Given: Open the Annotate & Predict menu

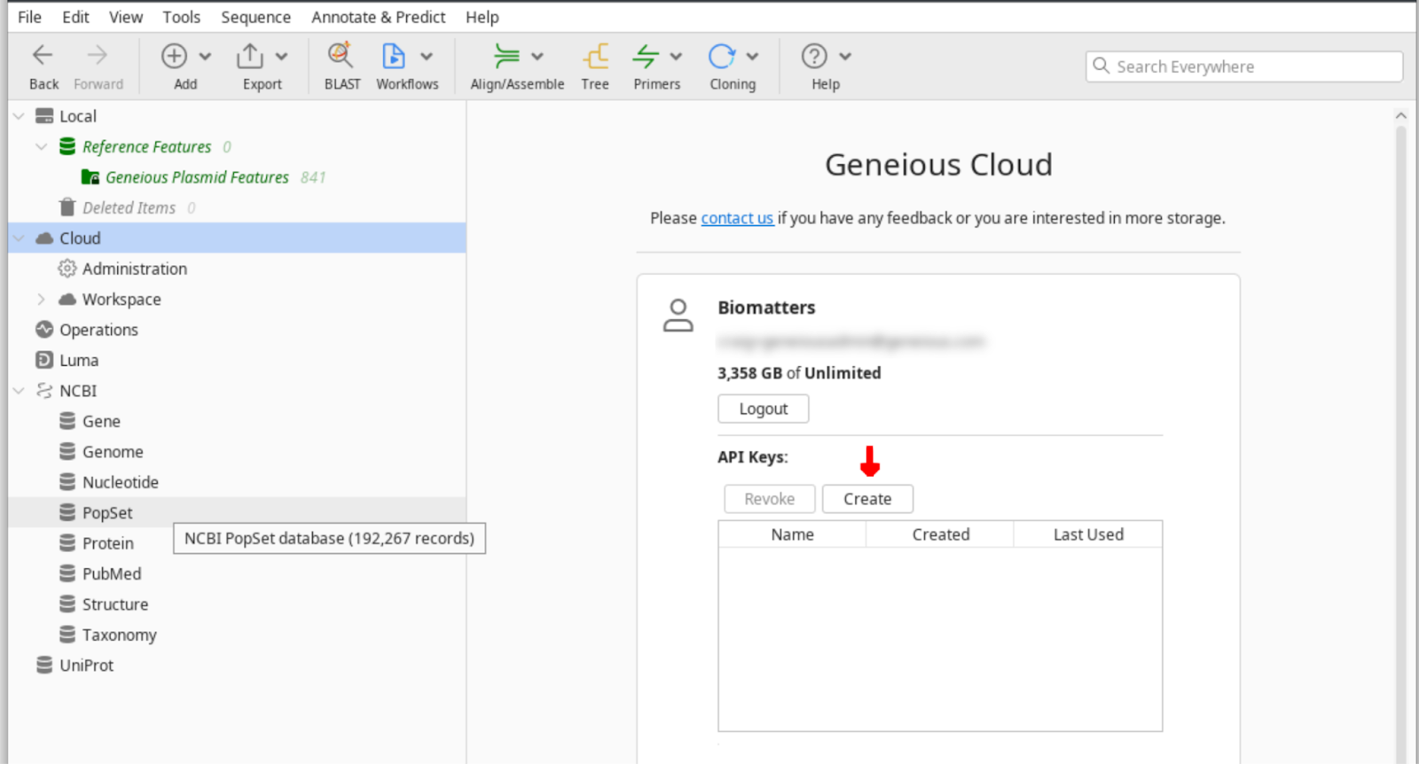Looking at the screenshot, I should [x=379, y=17].
